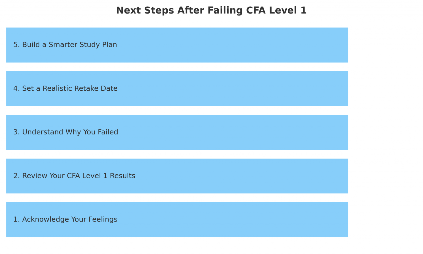Select the "1. Acknowledge Your Feelings" label
Viewport: 423px width, 254px height.
tap(65, 219)
